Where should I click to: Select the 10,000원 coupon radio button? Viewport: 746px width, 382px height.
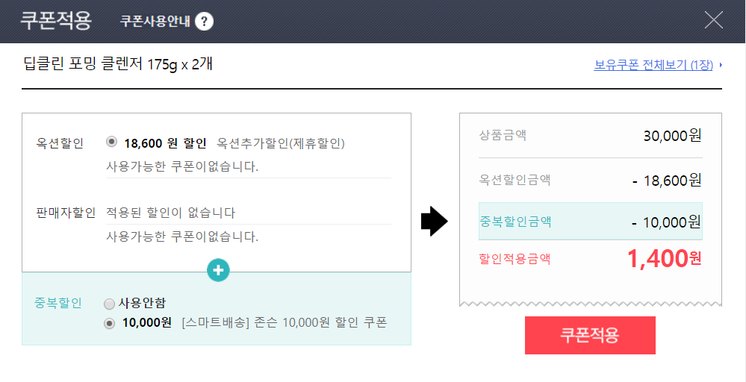click(110, 323)
